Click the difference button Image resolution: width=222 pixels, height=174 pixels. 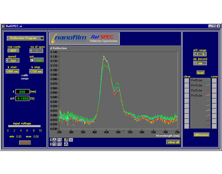pyautogui.click(x=201, y=135)
